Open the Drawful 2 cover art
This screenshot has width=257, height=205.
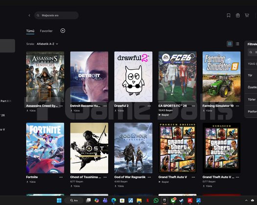click(133, 77)
